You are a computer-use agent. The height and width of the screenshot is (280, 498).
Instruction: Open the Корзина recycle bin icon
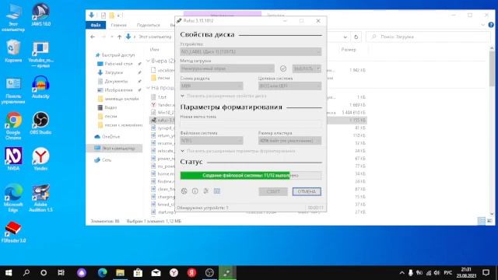click(x=13, y=51)
